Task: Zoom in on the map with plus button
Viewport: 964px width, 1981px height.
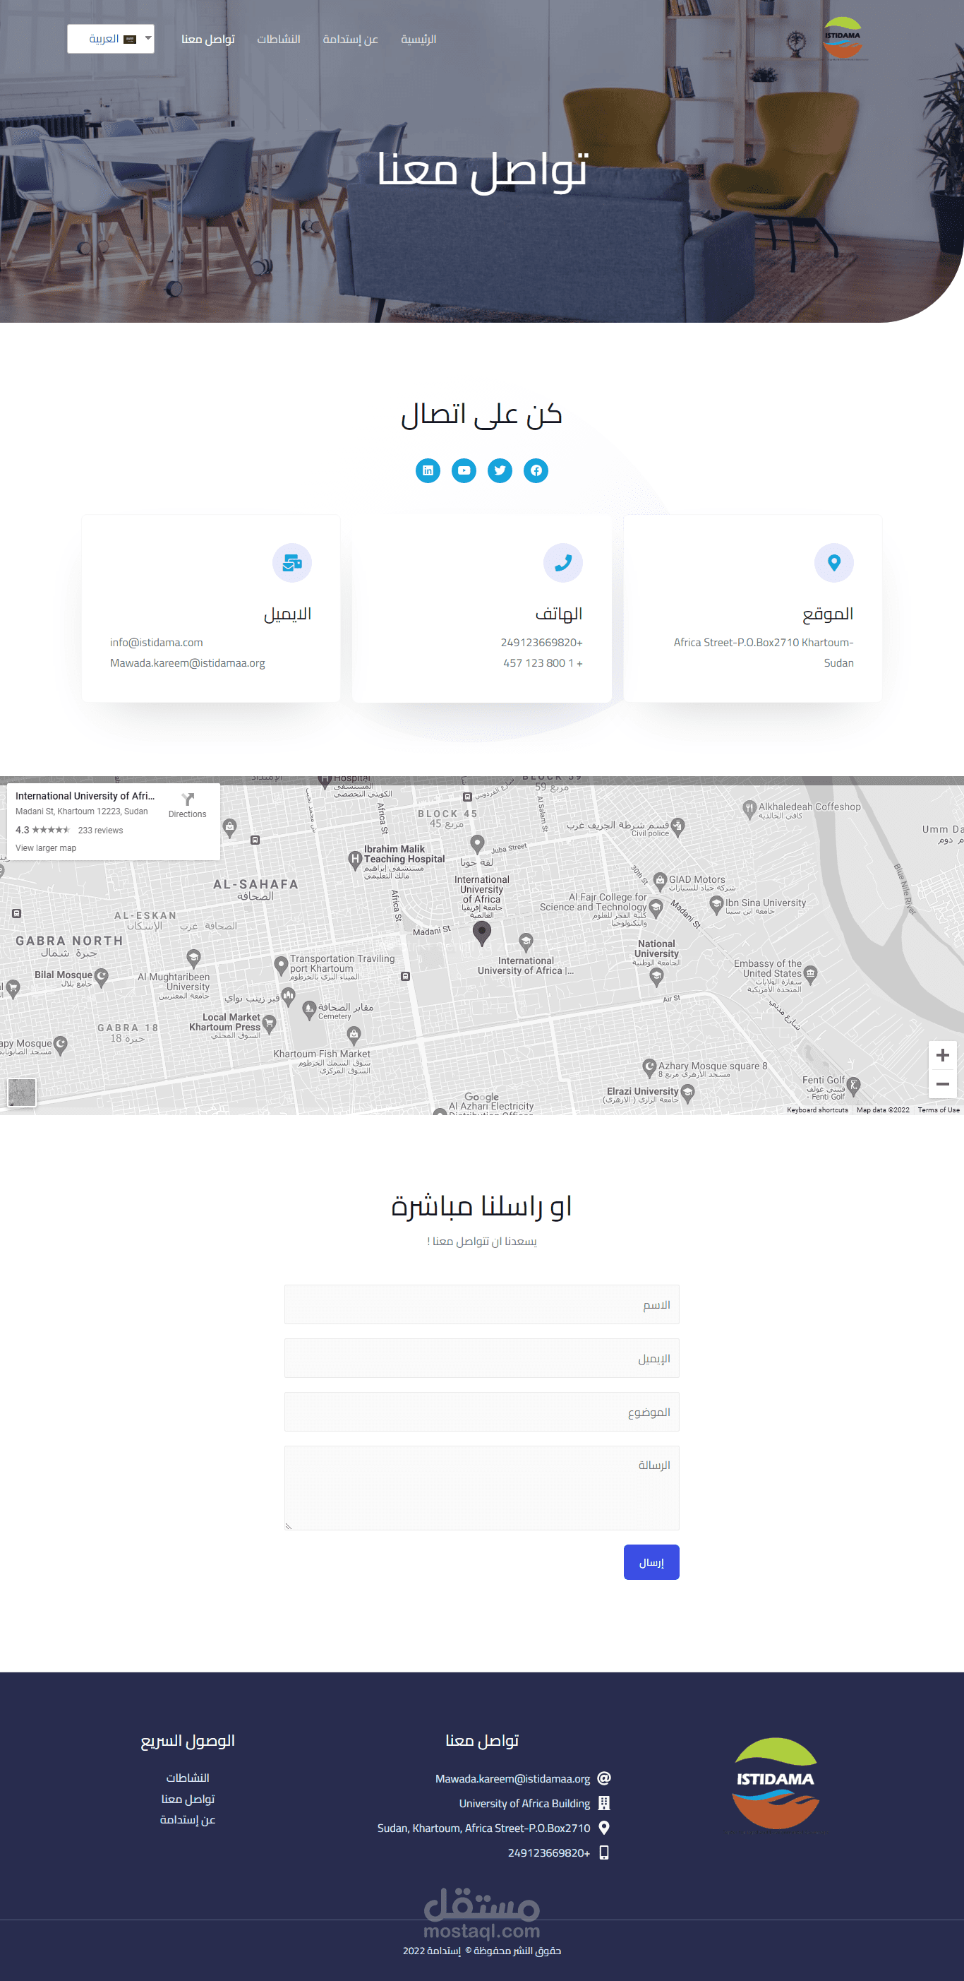Action: click(x=942, y=1055)
